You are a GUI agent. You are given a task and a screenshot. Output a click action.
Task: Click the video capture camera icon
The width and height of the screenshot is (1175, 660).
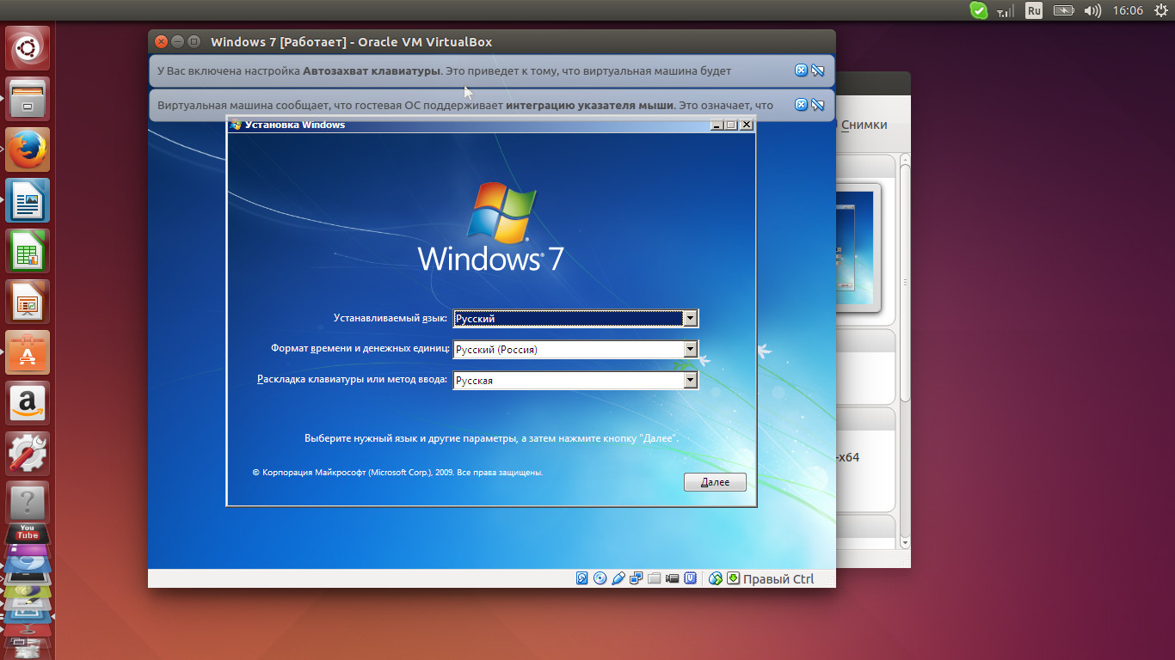pyautogui.click(x=672, y=578)
